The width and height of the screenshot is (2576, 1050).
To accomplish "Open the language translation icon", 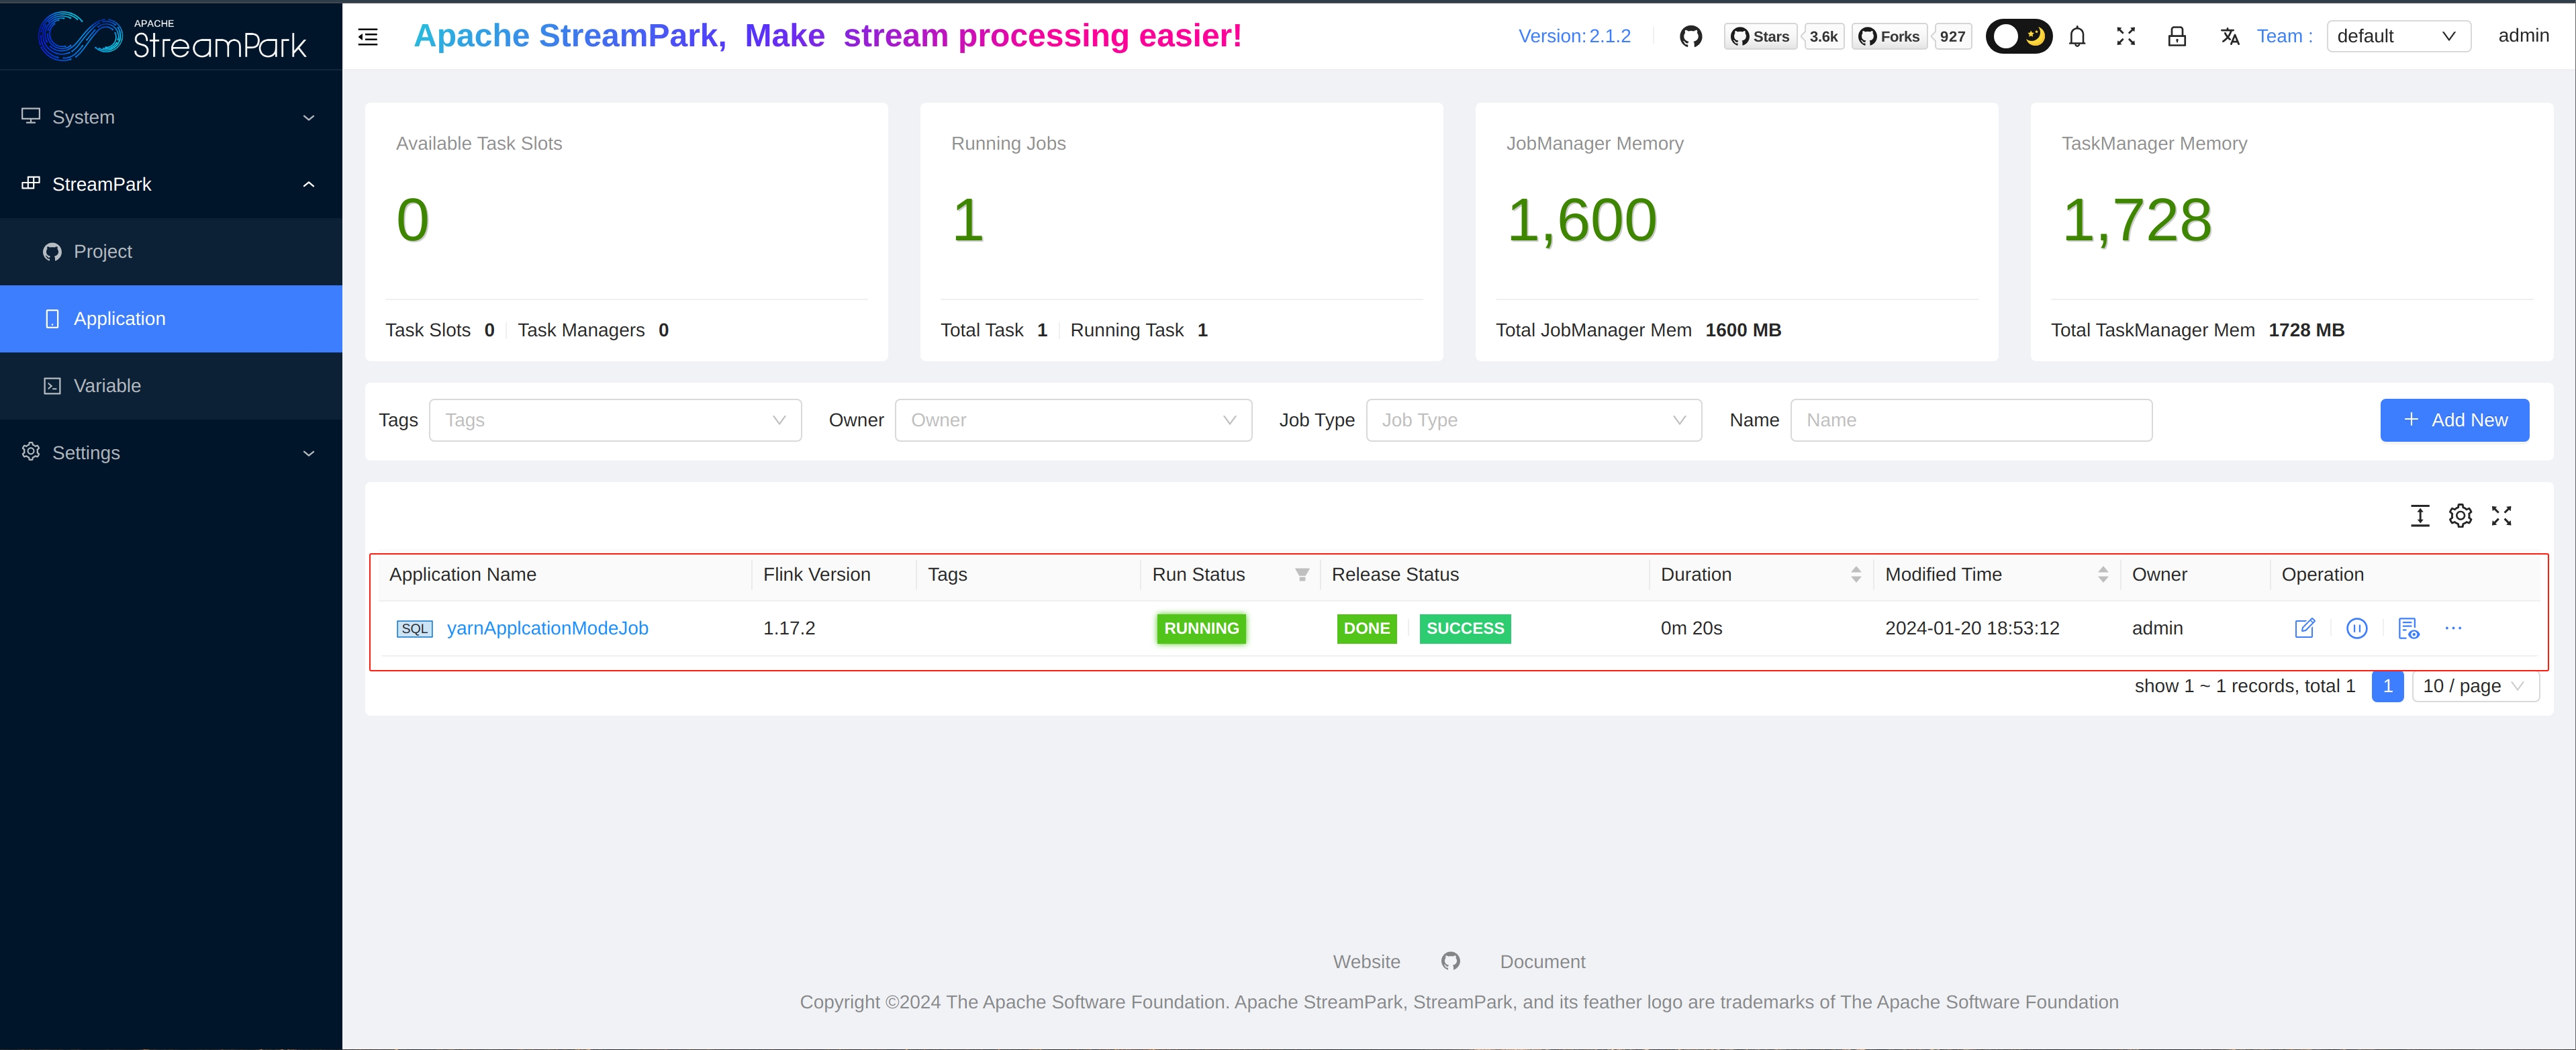I will 2229,37.
